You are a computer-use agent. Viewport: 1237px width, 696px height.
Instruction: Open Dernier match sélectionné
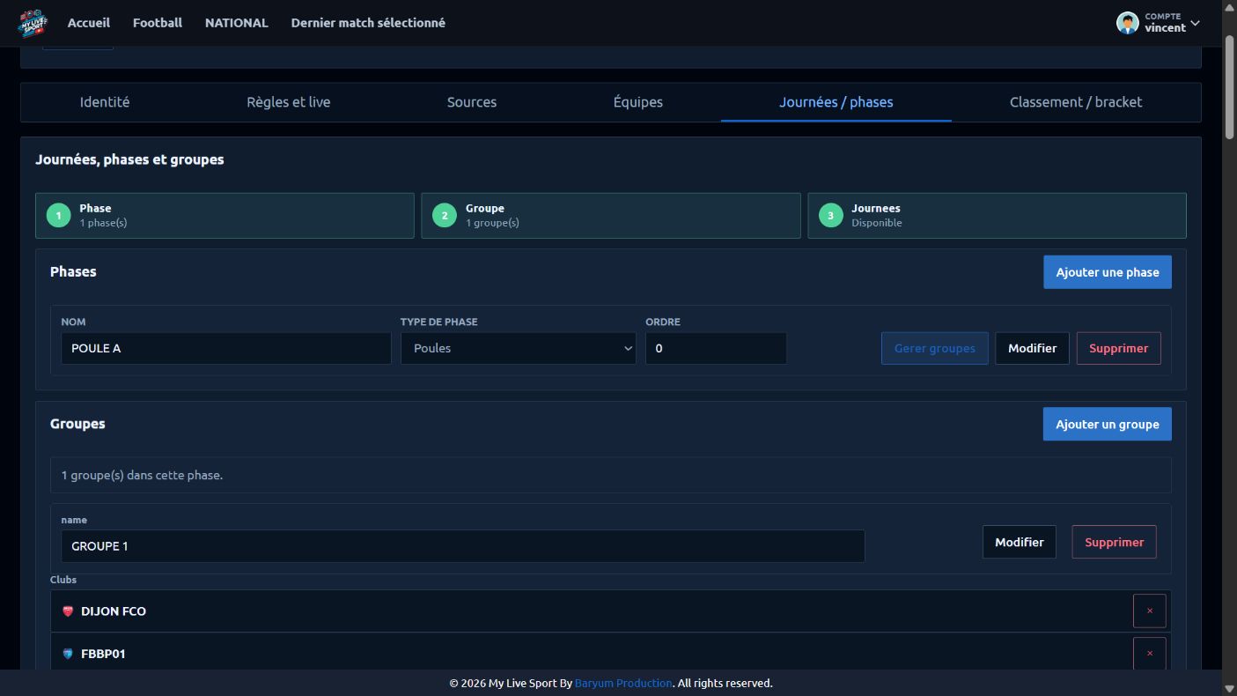click(368, 23)
